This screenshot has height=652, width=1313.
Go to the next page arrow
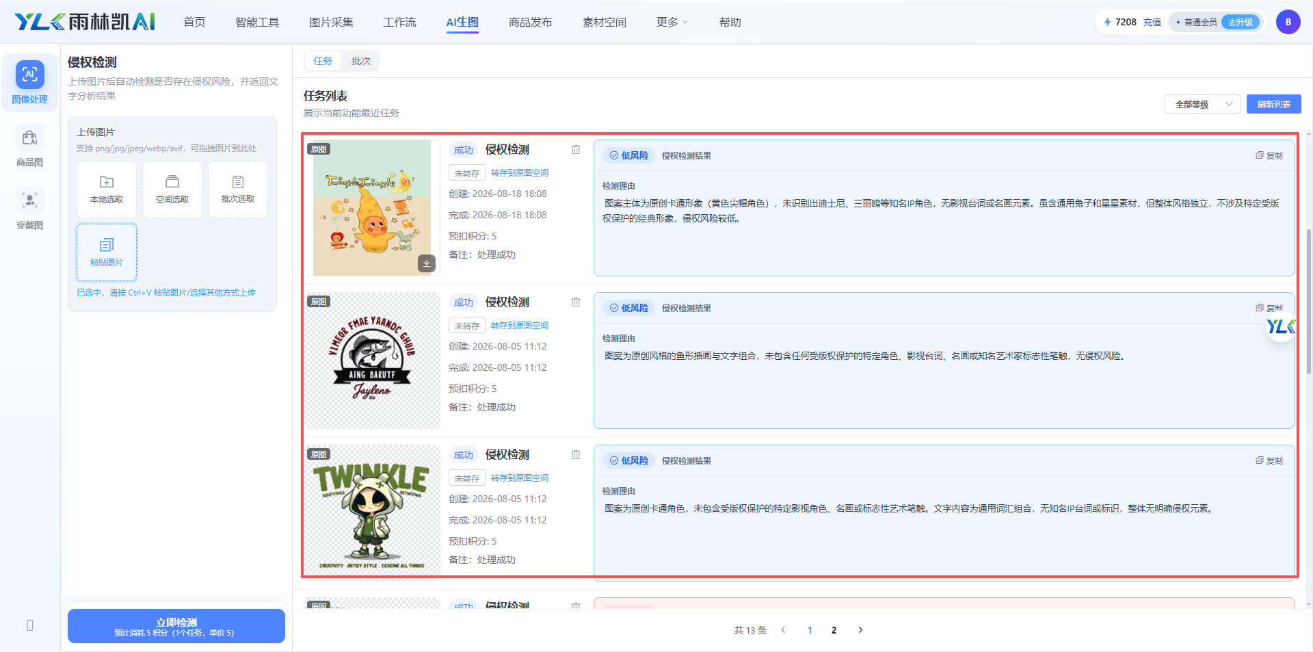860,630
